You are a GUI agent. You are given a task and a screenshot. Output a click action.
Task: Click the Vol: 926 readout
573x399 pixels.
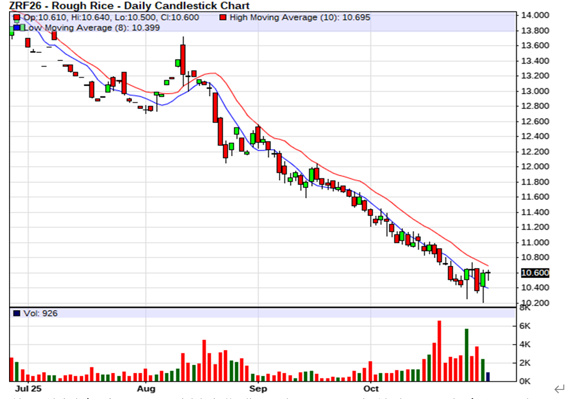coord(41,314)
